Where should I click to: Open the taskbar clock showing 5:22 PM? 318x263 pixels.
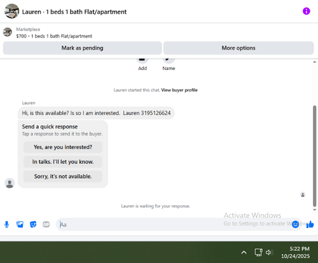(296, 252)
